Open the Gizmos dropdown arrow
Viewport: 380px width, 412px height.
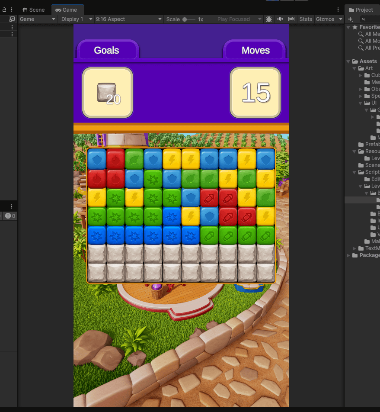(340, 19)
